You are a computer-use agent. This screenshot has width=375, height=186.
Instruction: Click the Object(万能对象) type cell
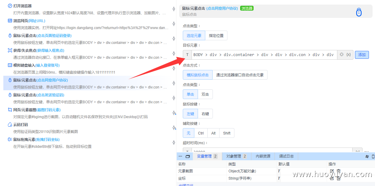point(242,171)
